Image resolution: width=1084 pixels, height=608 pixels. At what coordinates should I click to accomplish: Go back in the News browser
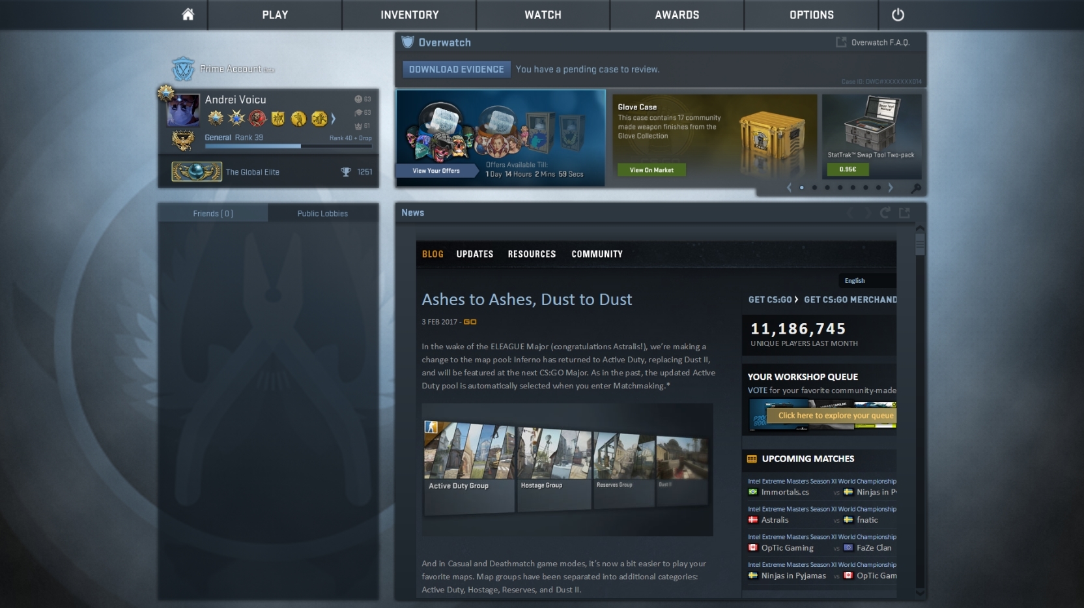849,213
